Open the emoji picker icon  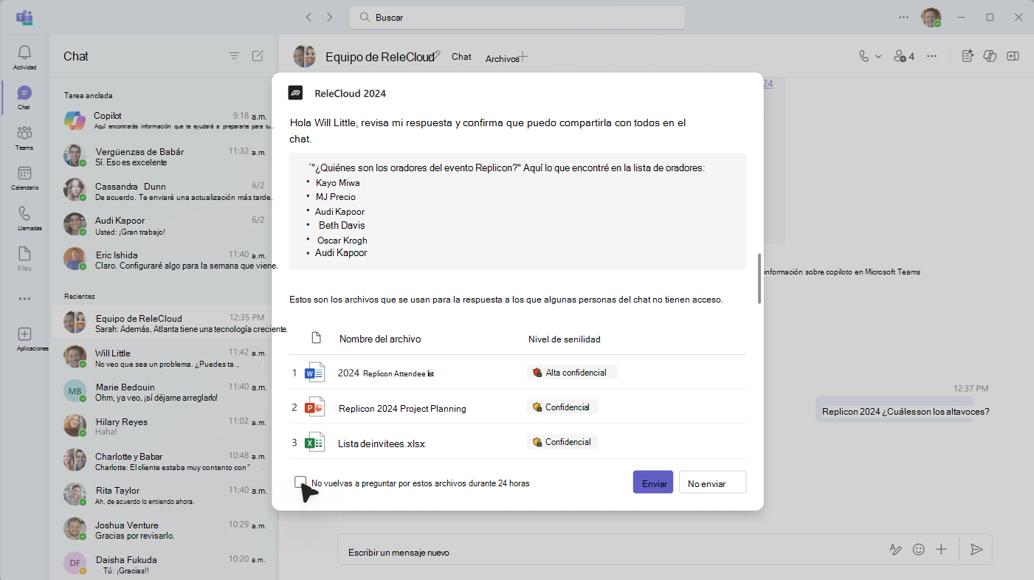919,550
